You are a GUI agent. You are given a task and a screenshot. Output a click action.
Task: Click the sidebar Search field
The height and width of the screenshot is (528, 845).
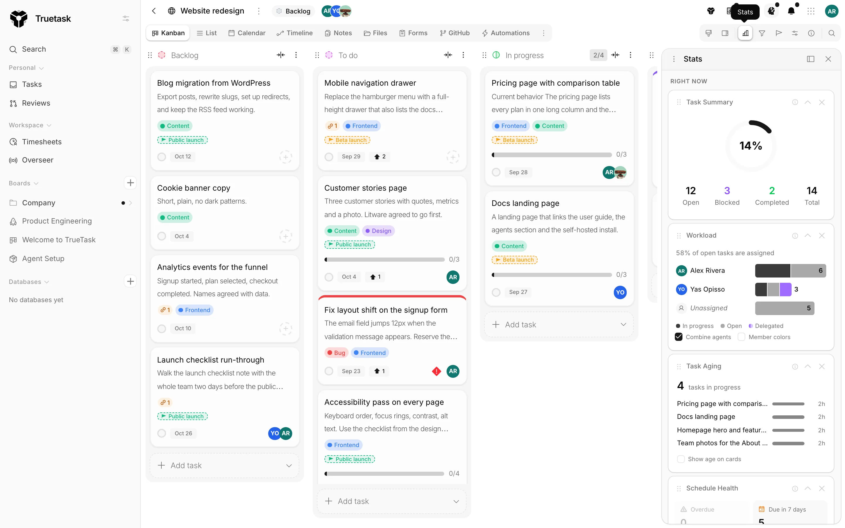pyautogui.click(x=70, y=49)
